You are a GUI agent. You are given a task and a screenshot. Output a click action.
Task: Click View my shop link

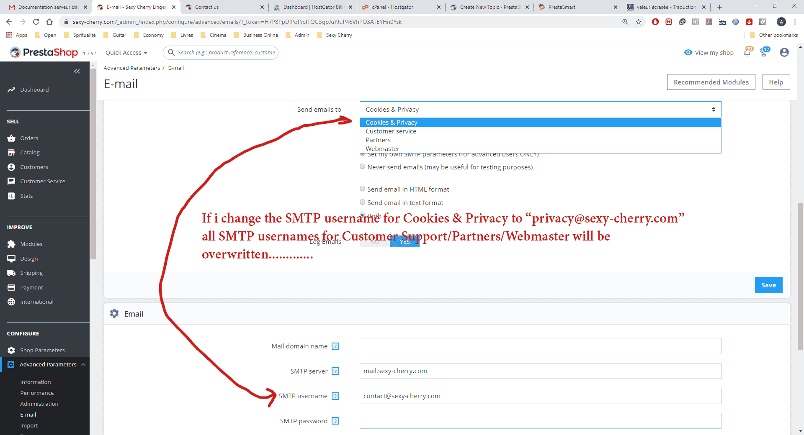click(x=709, y=53)
